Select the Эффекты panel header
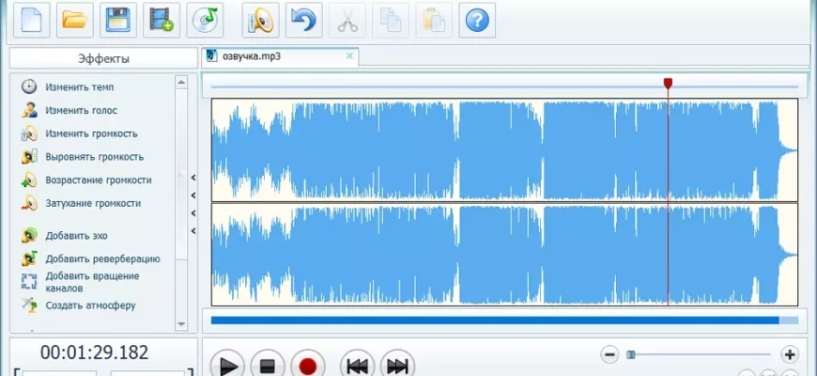This screenshot has height=376, width=817. pyautogui.click(x=102, y=58)
